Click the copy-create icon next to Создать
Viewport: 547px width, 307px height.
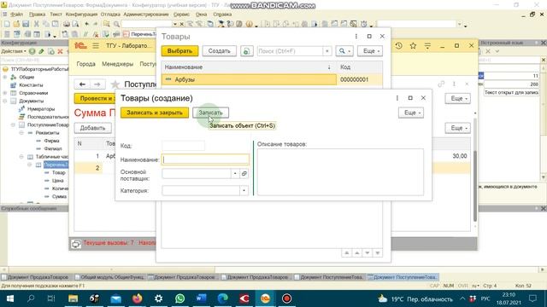coord(247,51)
